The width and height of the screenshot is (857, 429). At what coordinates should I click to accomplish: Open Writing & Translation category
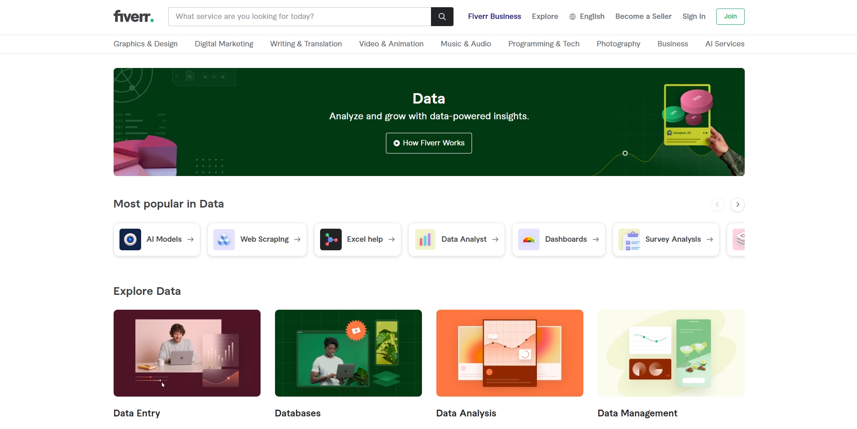(x=306, y=44)
